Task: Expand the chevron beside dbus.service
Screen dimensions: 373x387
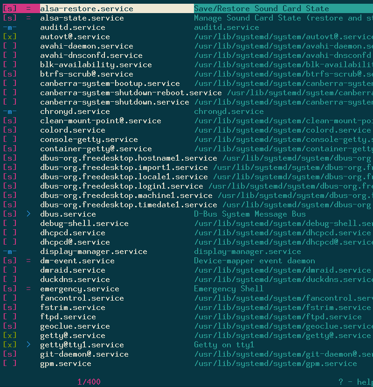Action: tap(29, 214)
